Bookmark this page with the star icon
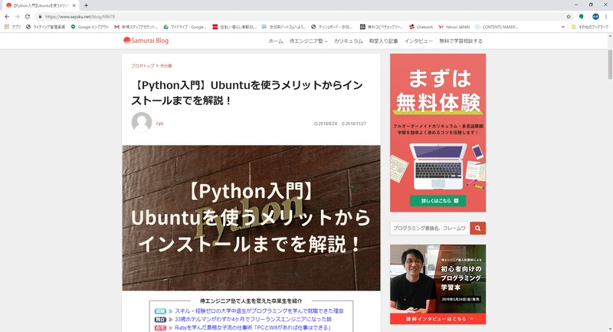This screenshot has height=332, width=613. 569,16
